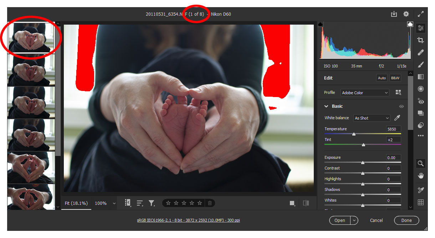Click the Hand pan tool
435x238 pixels.
pos(421,176)
